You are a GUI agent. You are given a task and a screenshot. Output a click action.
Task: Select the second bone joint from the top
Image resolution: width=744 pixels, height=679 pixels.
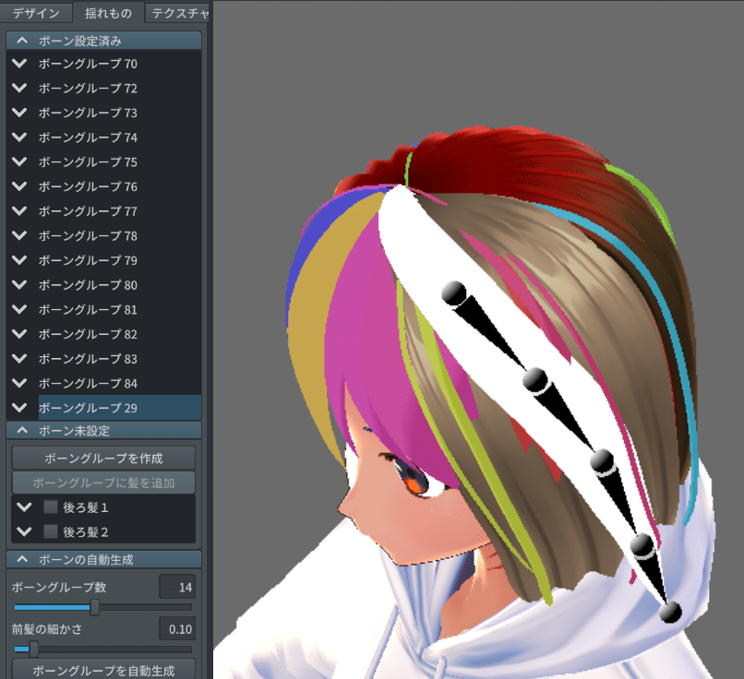[535, 380]
